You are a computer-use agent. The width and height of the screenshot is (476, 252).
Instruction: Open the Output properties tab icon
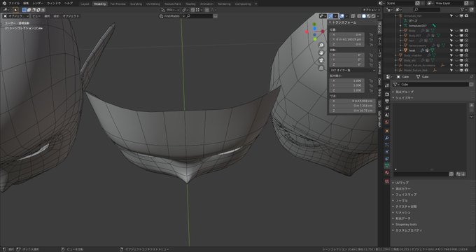(386, 101)
